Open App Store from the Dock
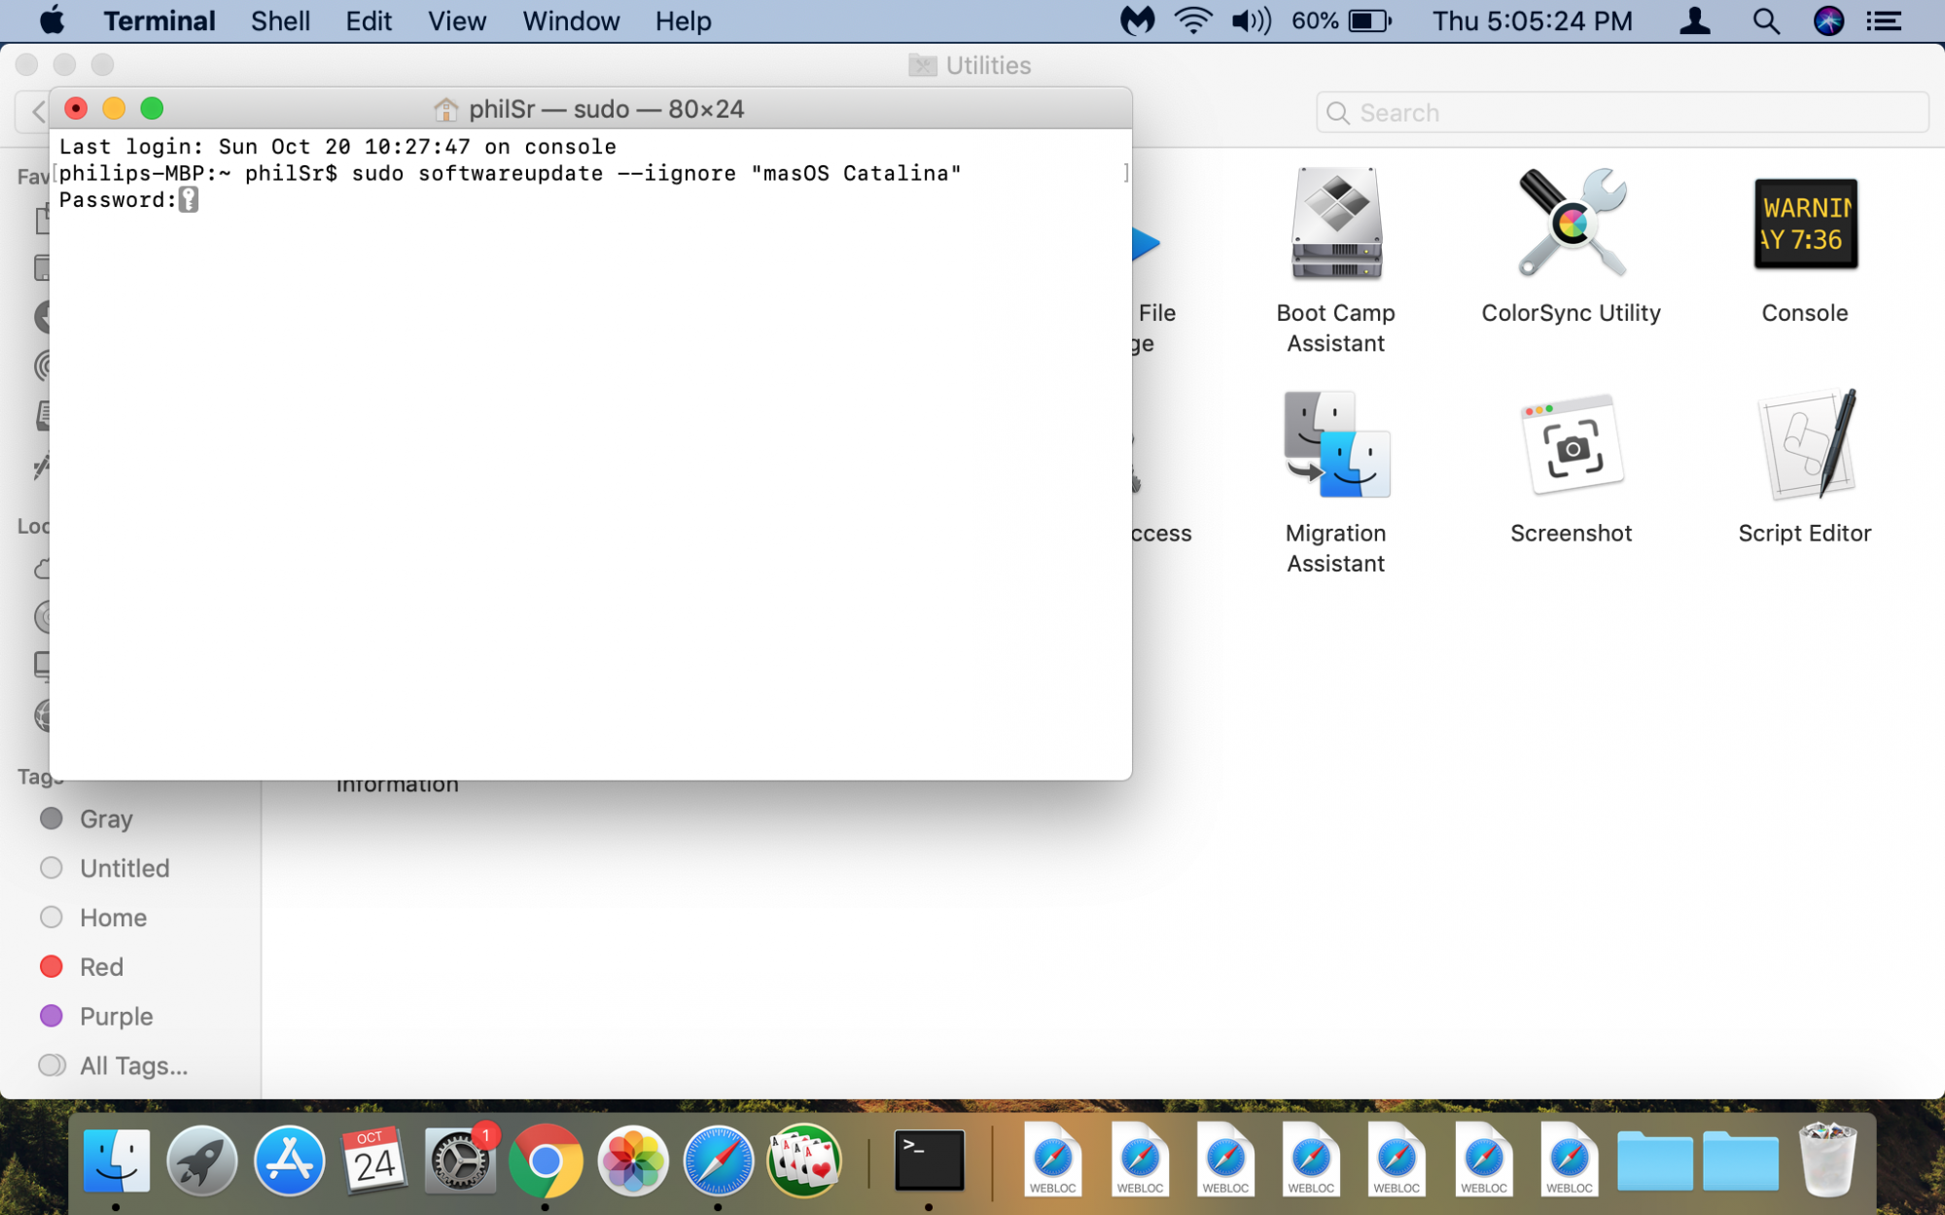1945x1215 pixels. [x=289, y=1161]
